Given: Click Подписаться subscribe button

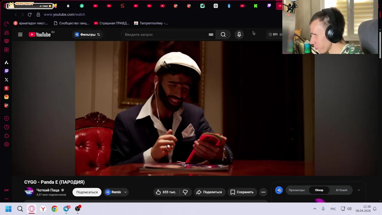Looking at the screenshot, I should coord(87,192).
